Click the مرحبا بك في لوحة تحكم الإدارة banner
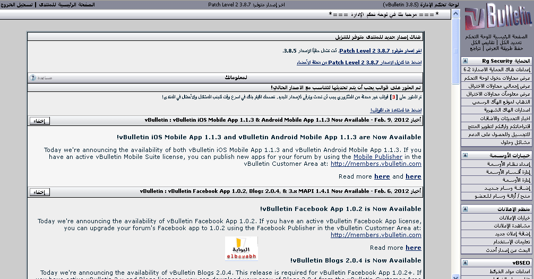This screenshot has width=534, height=279. [383, 14]
